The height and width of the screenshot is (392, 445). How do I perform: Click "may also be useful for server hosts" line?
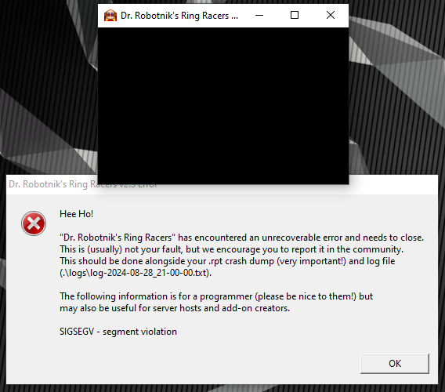175,308
